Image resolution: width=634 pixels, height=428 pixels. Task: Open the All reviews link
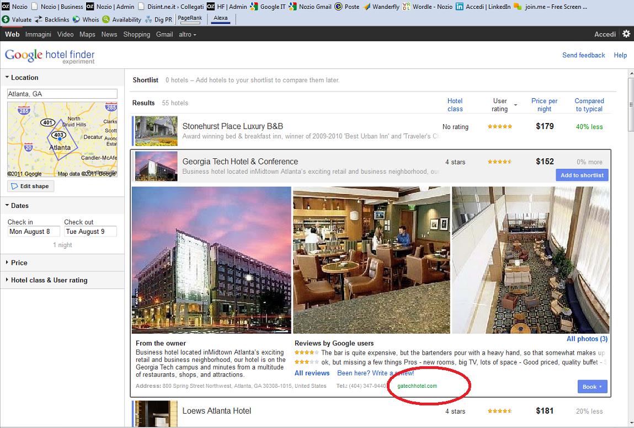pos(312,373)
